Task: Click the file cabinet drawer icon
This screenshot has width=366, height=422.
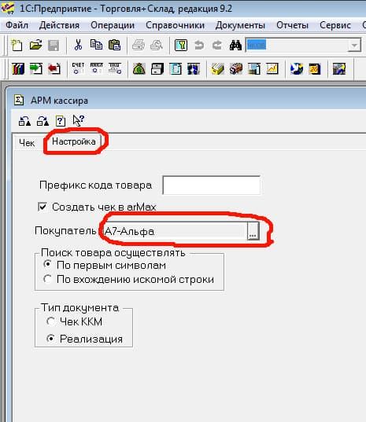Action: tap(157, 69)
